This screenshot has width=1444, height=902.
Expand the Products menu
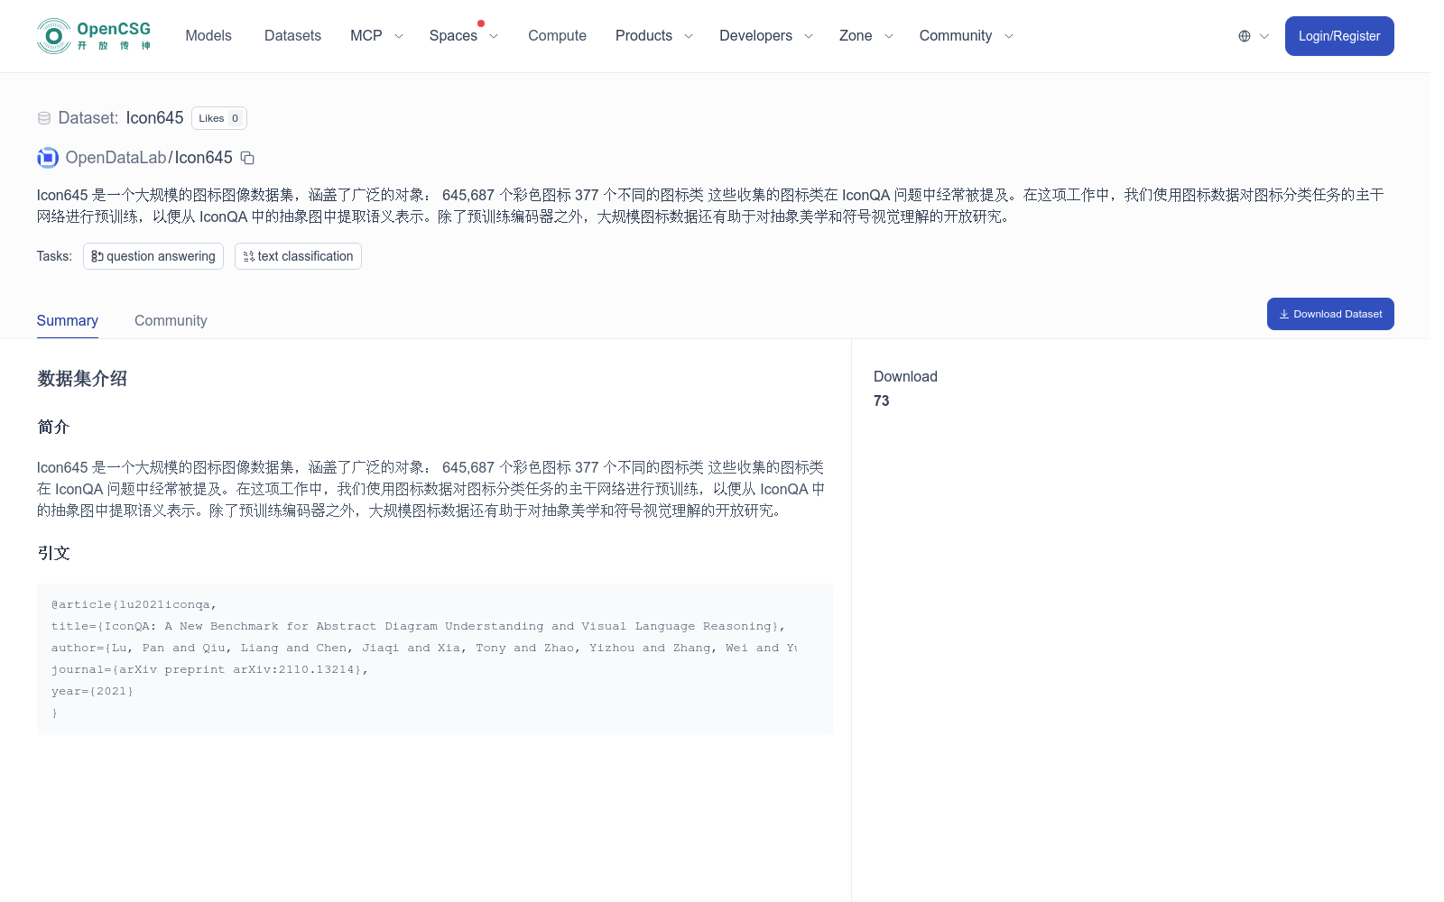pyautogui.click(x=654, y=36)
